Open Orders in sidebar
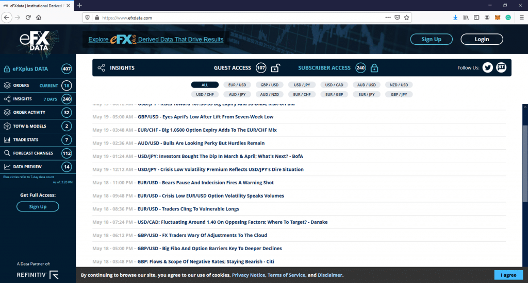 tap(38, 85)
